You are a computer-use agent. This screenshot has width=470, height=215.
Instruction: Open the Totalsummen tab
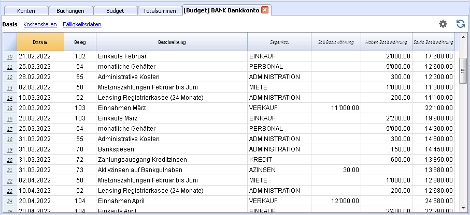(x=160, y=11)
